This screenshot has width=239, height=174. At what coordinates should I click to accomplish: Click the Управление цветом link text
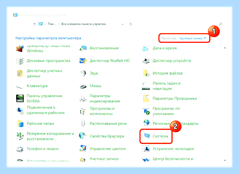108,149
